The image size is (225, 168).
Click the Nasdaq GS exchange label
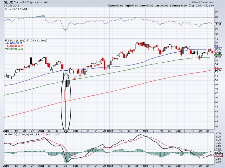[41, 3]
